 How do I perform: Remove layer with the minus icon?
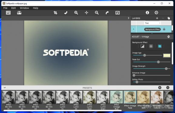point(163,18)
